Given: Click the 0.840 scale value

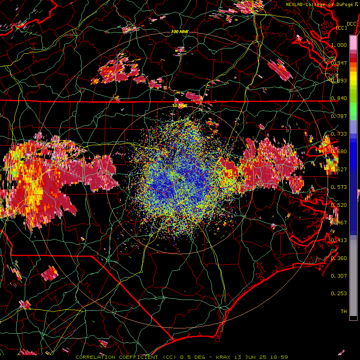Looking at the screenshot, I should click(x=339, y=98).
